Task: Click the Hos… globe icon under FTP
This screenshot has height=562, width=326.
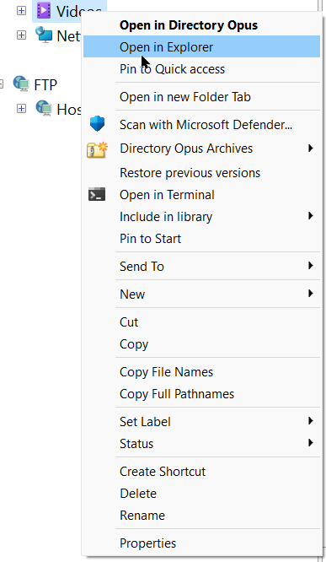Action: click(44, 108)
